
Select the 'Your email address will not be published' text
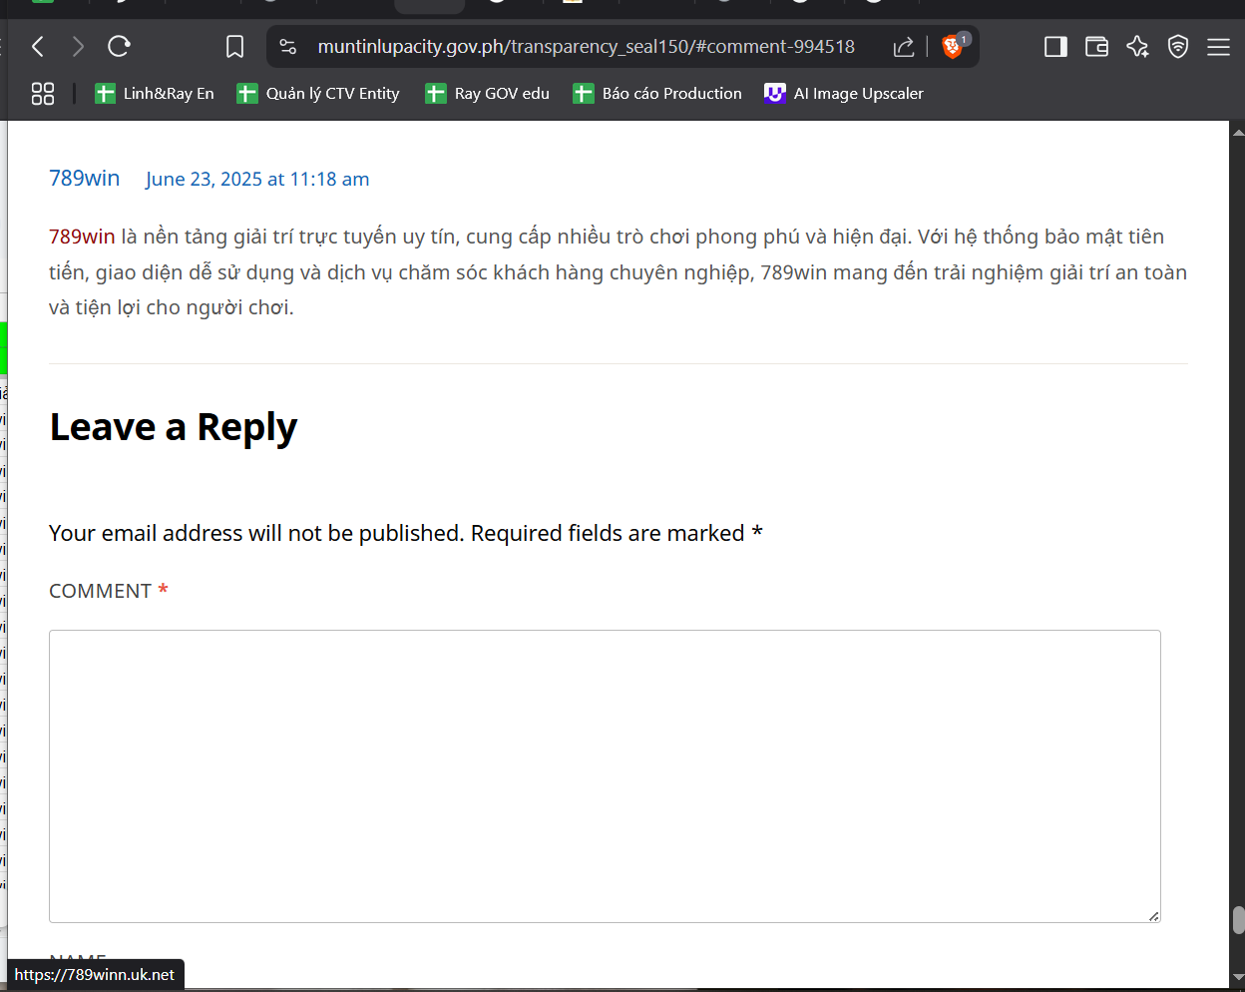(256, 533)
